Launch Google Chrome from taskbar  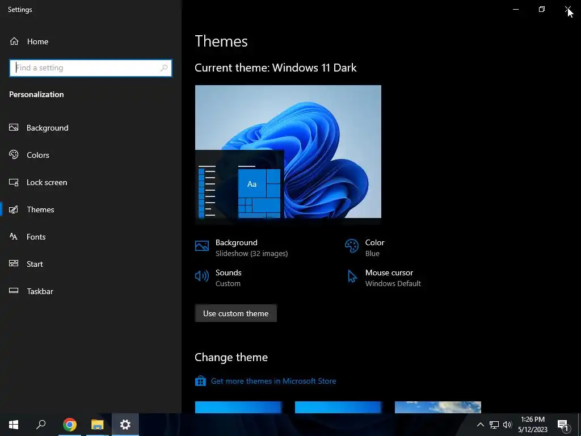click(70, 425)
